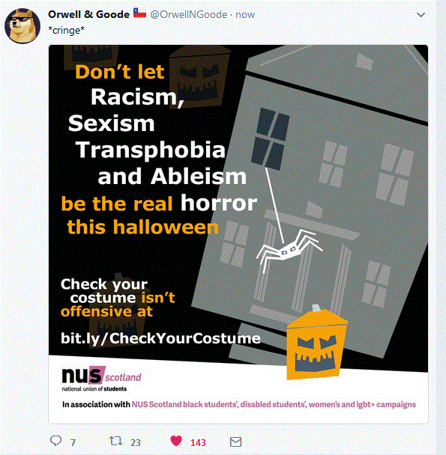This screenshot has width=446, height=455.
Task: Open the Orwell & Goode display name
Action: click(88, 14)
